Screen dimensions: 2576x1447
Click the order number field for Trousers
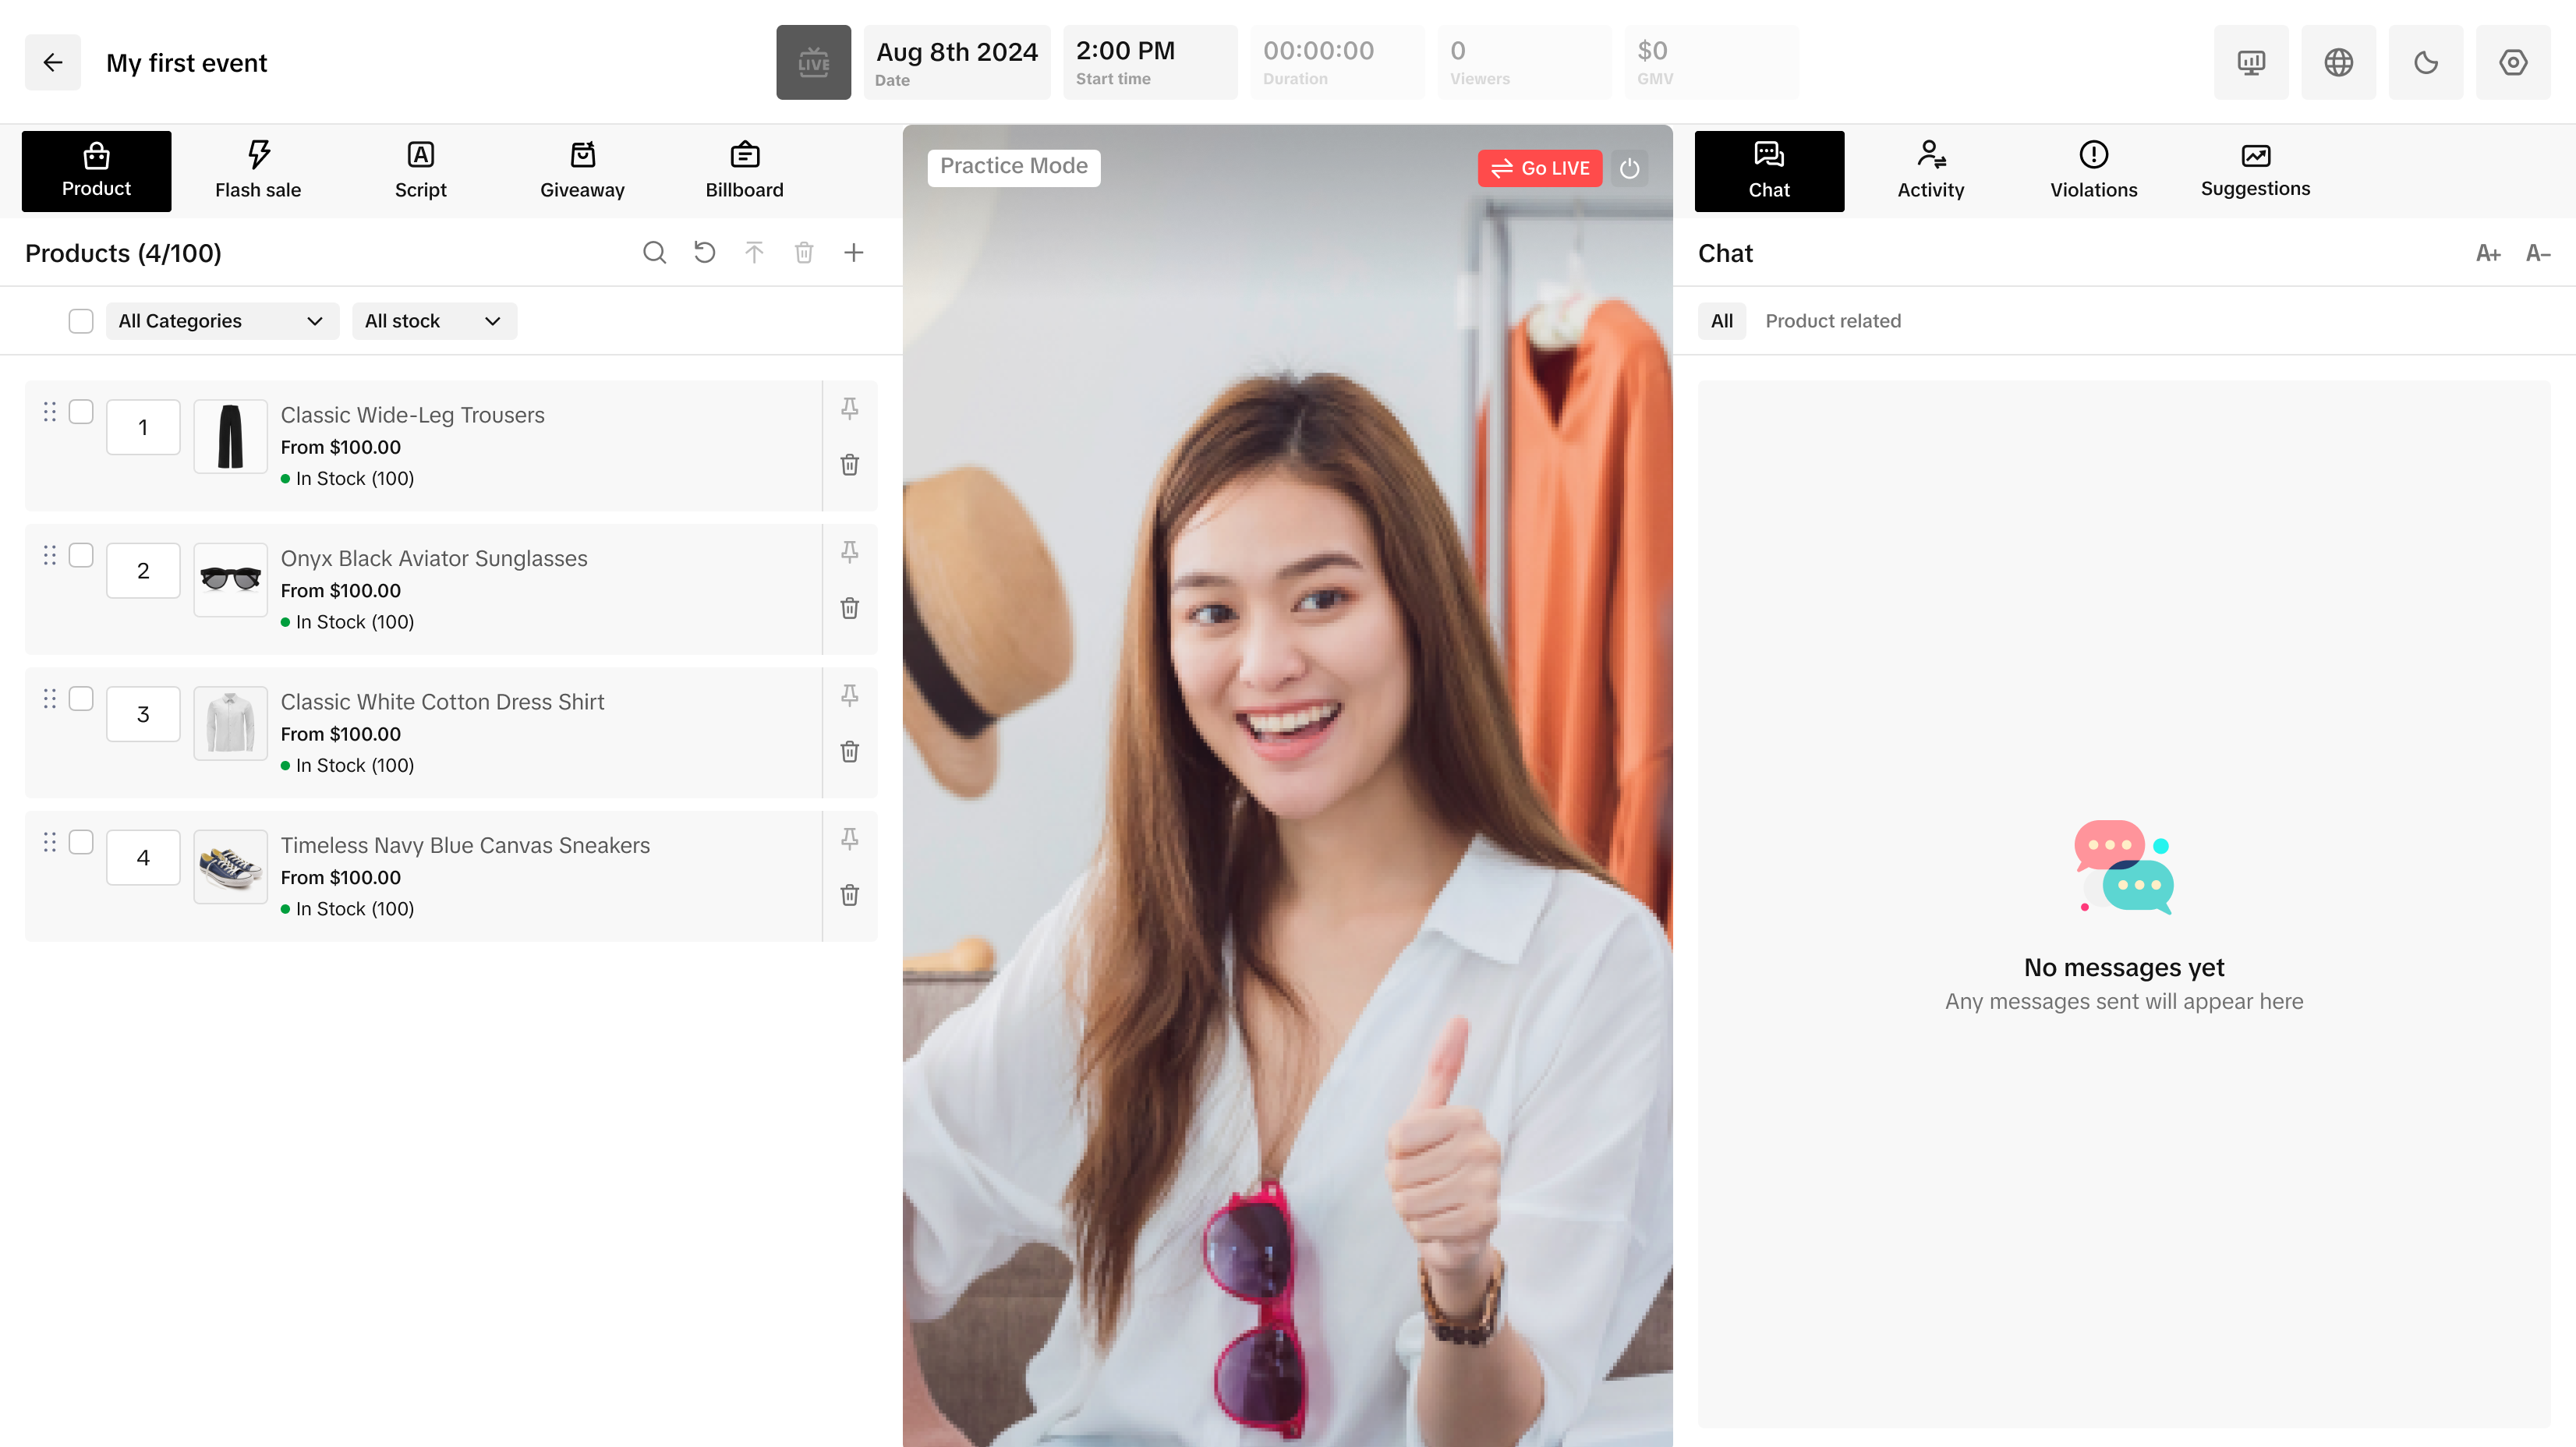click(143, 427)
